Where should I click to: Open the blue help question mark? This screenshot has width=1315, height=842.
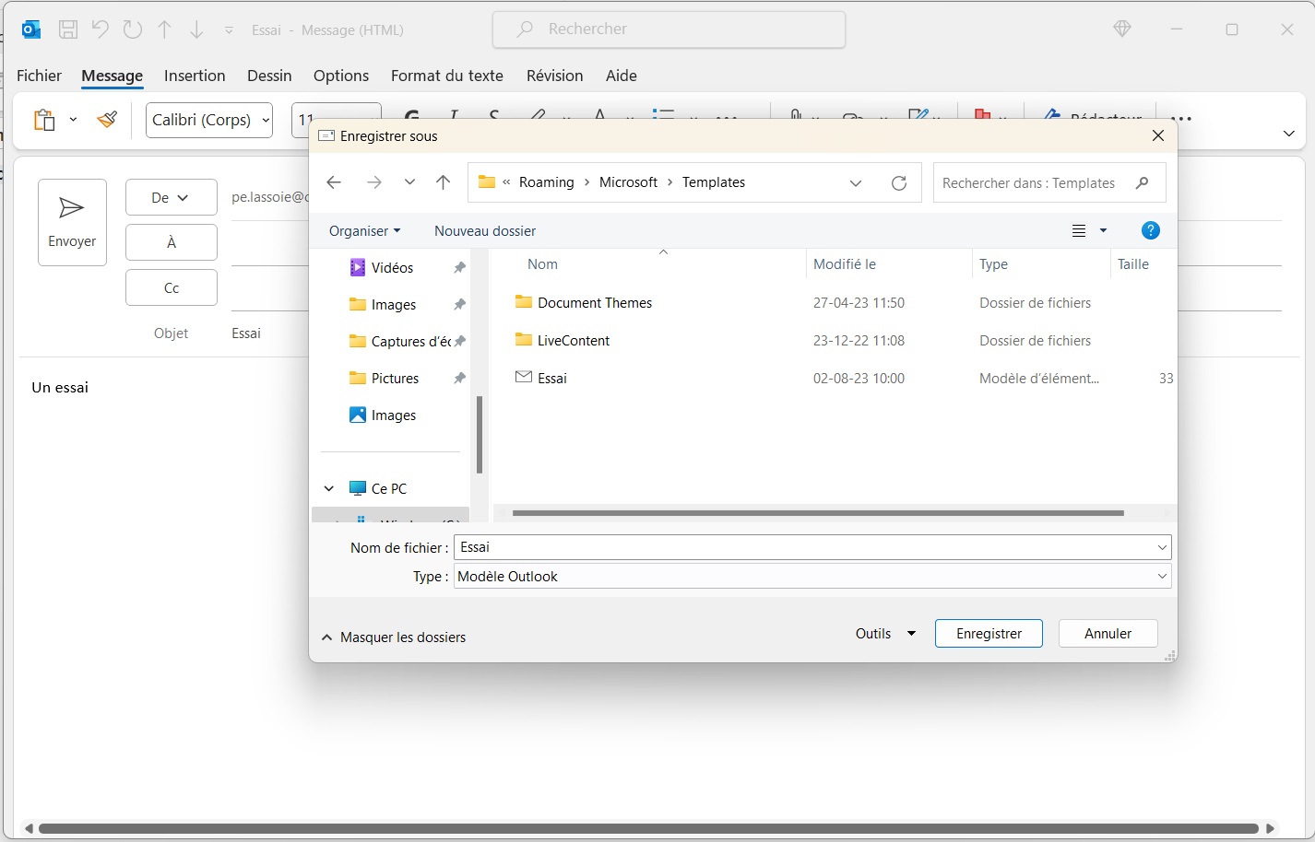pos(1151,230)
